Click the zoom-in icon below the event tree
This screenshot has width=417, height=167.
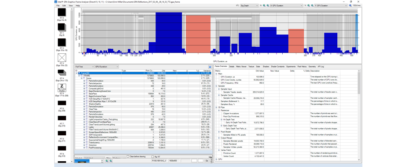pos(107,161)
